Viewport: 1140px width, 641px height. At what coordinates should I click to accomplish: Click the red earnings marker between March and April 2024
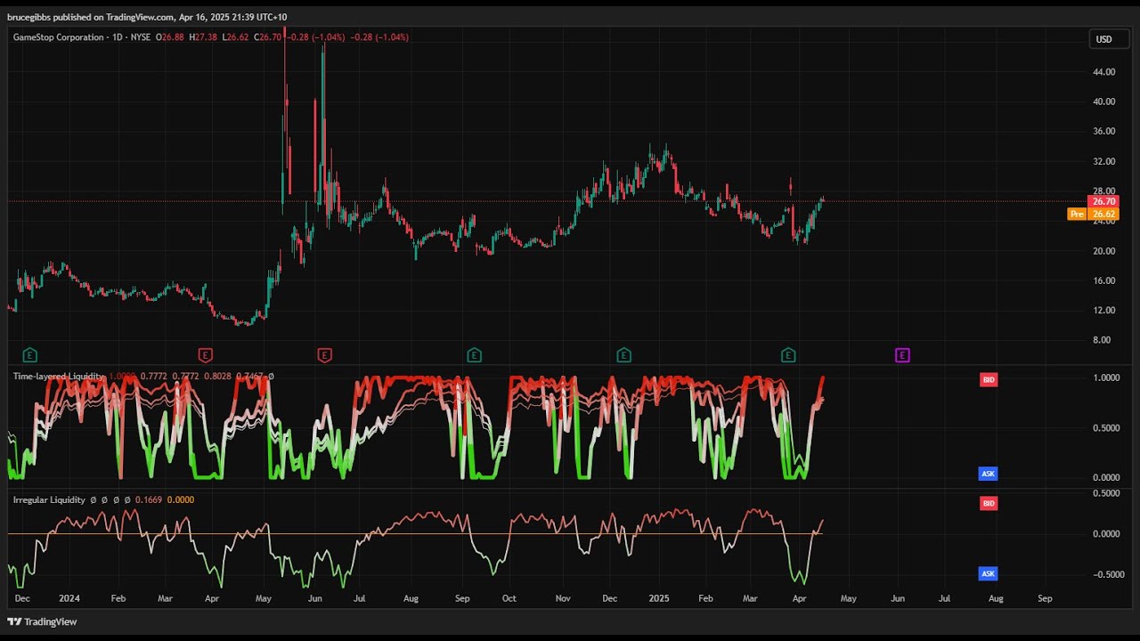pos(205,355)
